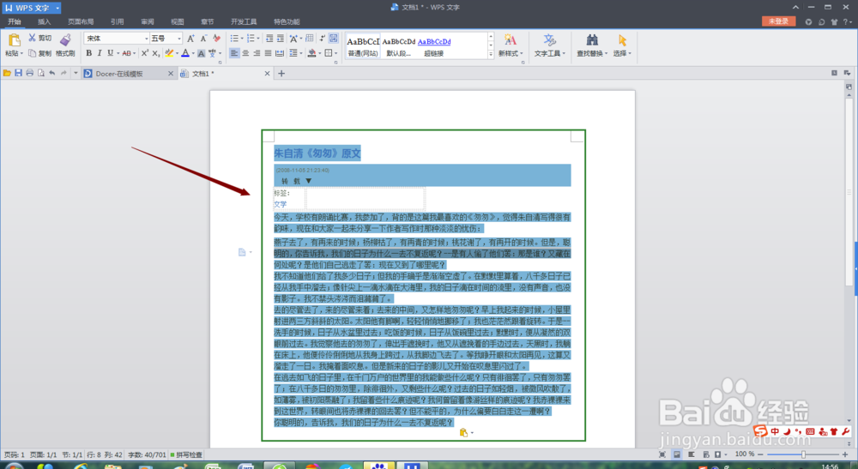Toggle show/hide paragraph marks icon
858x469 pixels.
click(323, 39)
